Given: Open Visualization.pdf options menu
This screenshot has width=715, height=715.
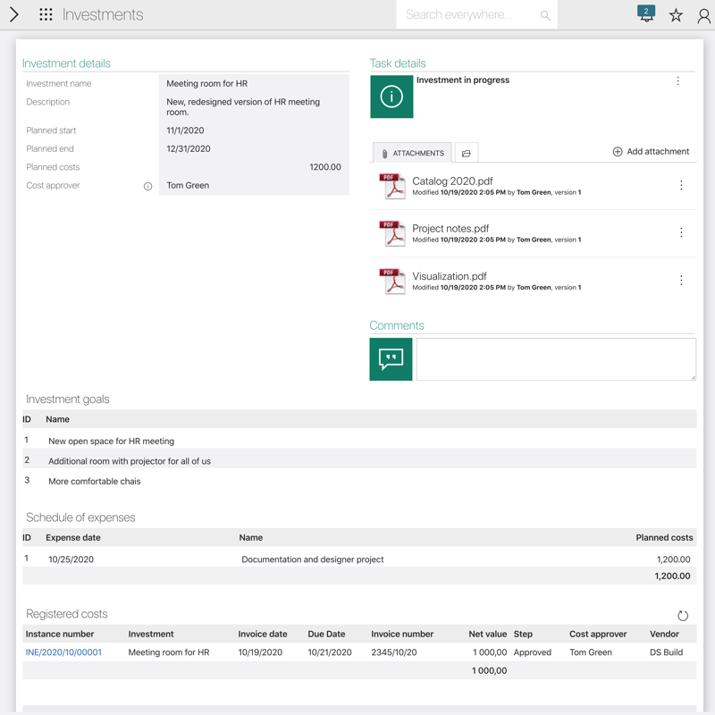Looking at the screenshot, I should (681, 281).
